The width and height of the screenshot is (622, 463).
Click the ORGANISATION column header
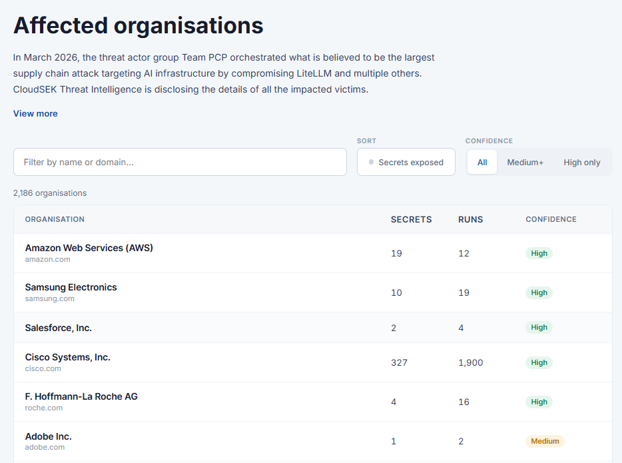(x=55, y=219)
